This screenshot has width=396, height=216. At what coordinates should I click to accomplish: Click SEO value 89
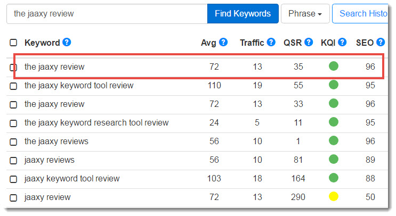pos(370,160)
